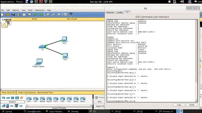Screen dimensions: 202x113
Task: Select the Rogue Laptop device
Action: [39, 62]
